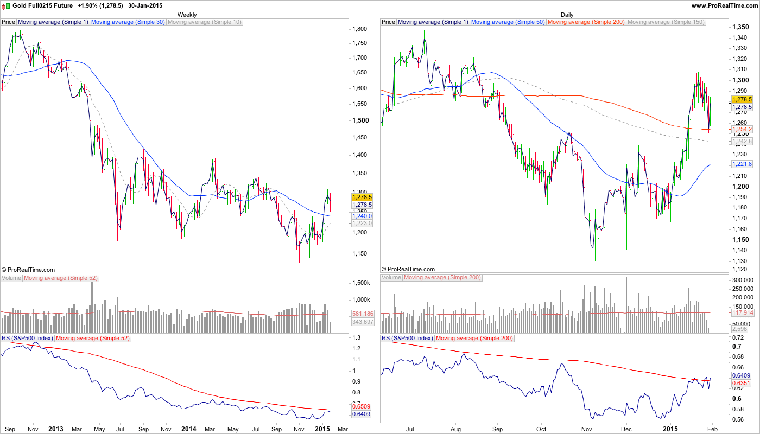Select Moving average (Simple 200) in Daily price legend
The height and width of the screenshot is (434, 760).
tap(586, 22)
